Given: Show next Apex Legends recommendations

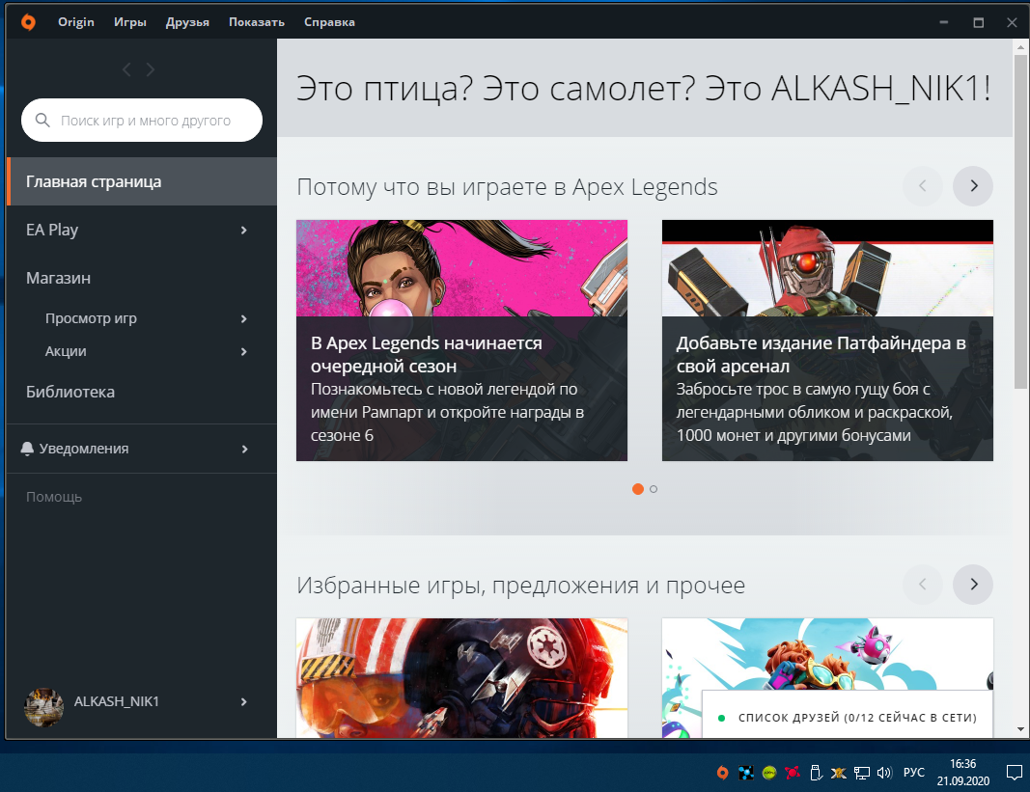Looking at the screenshot, I should pyautogui.click(x=973, y=186).
